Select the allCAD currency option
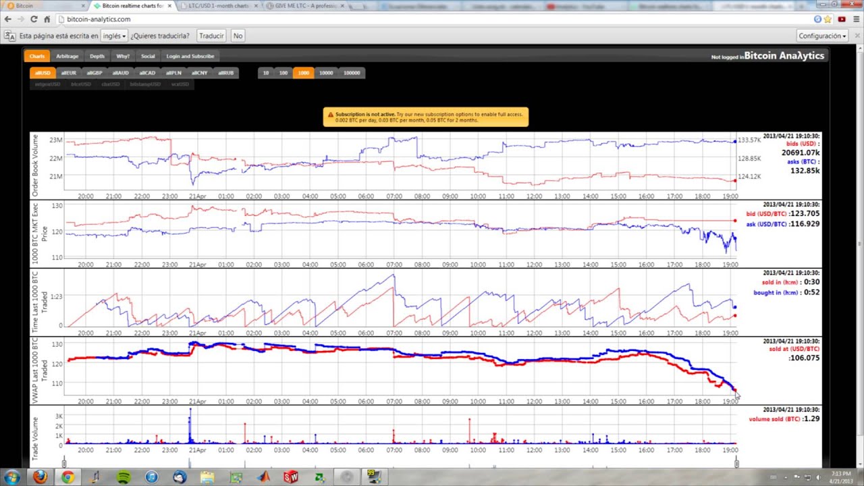 [x=147, y=73]
